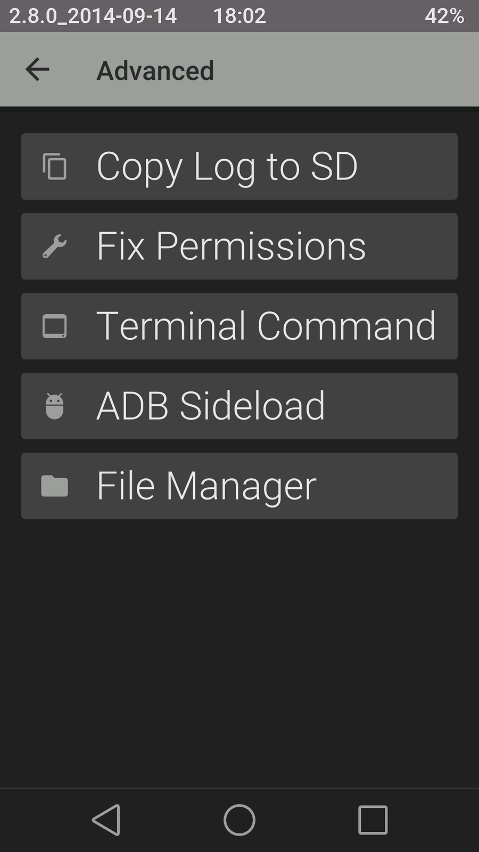Launch File Manager from its label
The width and height of the screenshot is (479, 852).
207,486
